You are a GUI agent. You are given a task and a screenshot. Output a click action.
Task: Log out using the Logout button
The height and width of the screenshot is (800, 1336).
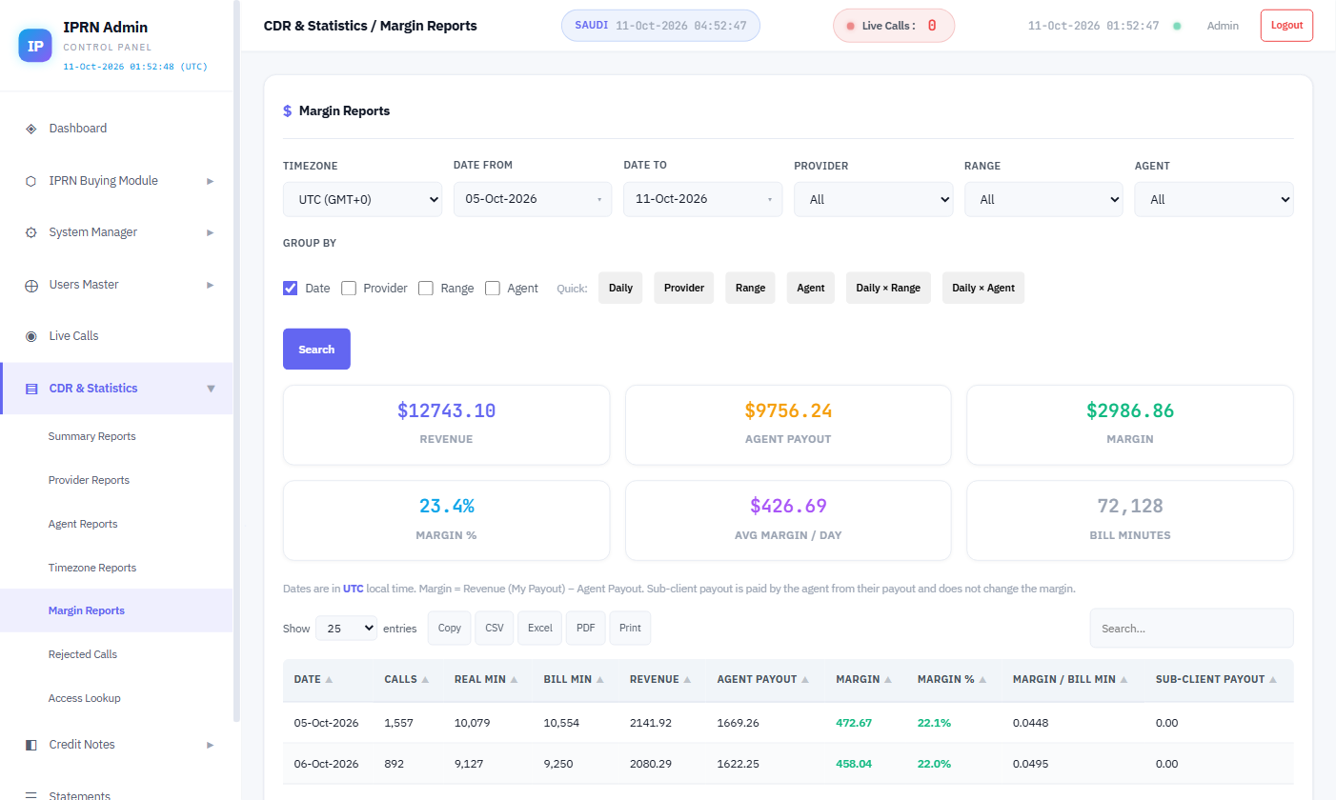click(1286, 26)
